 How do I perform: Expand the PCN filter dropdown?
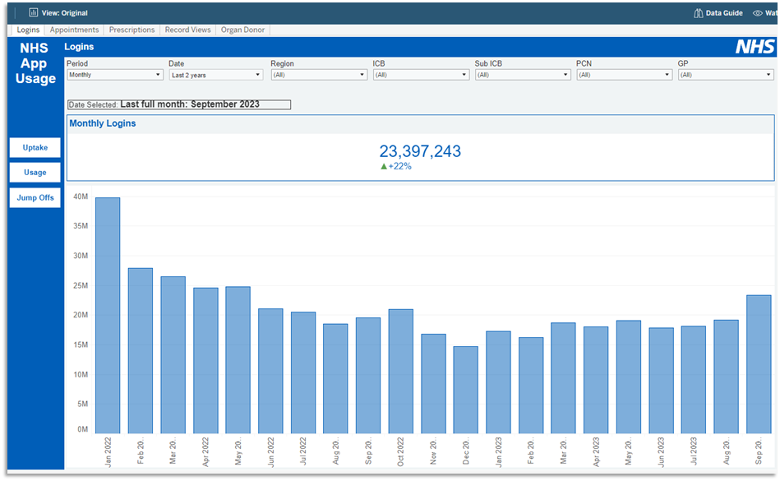(625, 75)
